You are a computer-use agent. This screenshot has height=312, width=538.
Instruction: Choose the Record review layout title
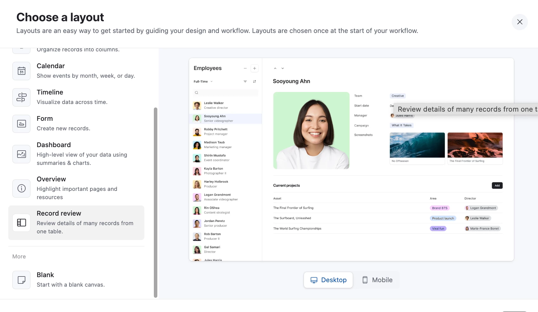point(59,213)
